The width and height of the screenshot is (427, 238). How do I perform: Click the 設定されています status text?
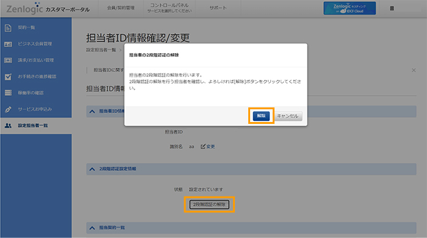click(206, 190)
